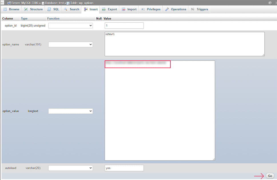
Task: Click the Import tab icon
Action: pyautogui.click(x=123, y=9)
